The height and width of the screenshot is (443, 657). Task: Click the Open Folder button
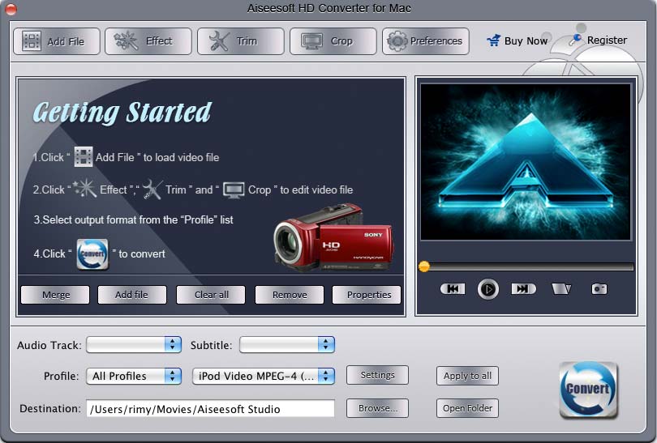468,408
